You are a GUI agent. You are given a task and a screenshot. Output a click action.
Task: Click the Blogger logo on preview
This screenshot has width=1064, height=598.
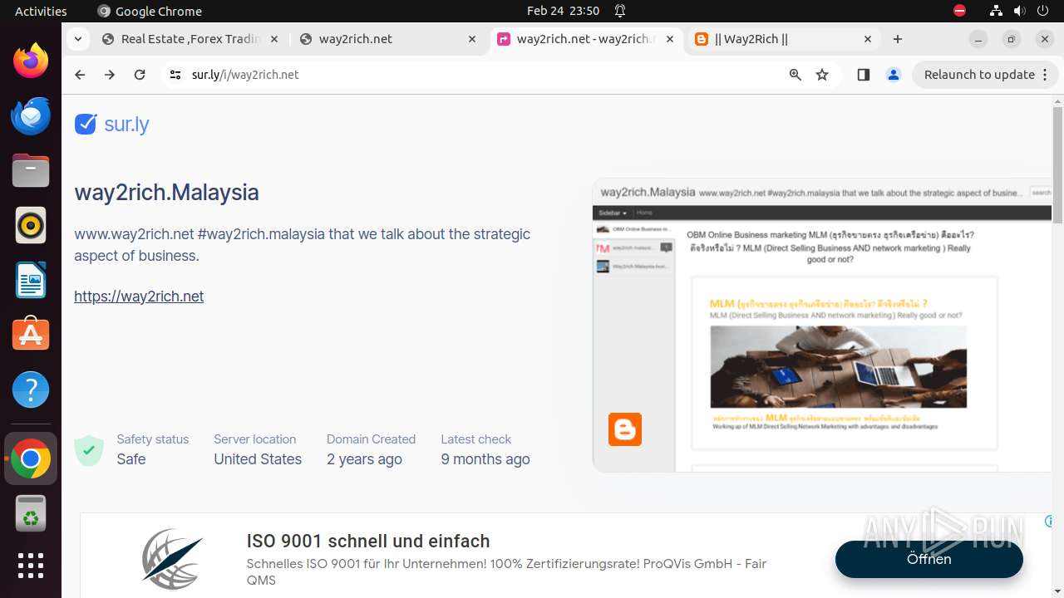point(625,429)
